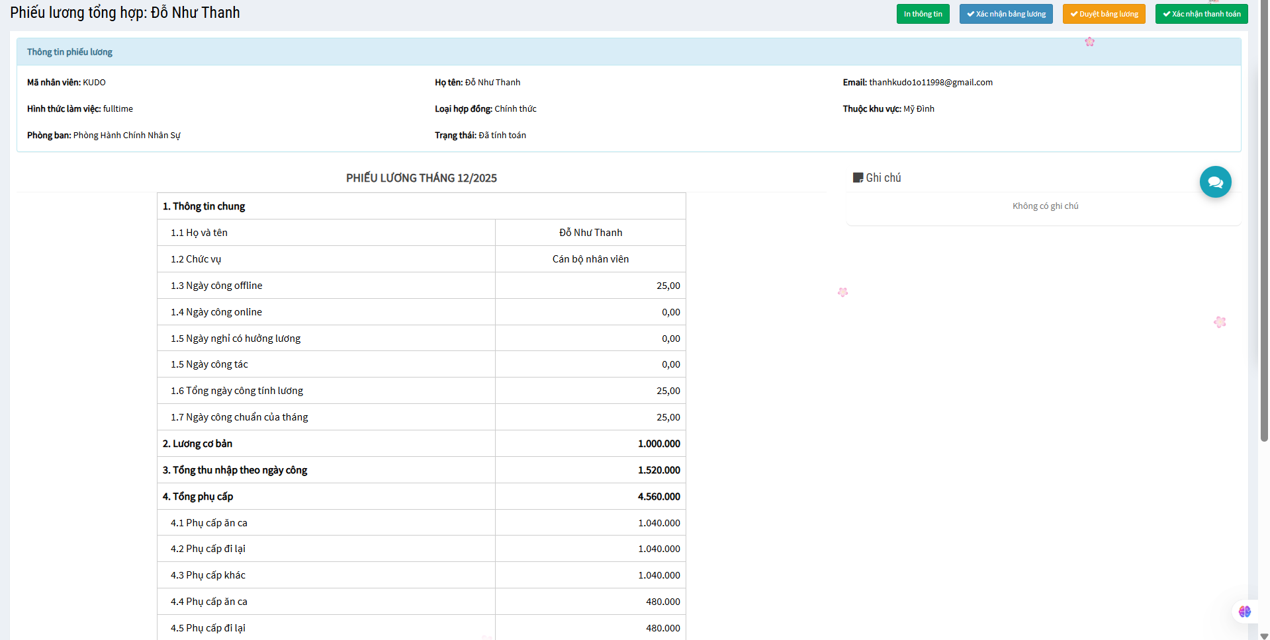1270x640 pixels.
Task: Click the Thông tin phiếu lương panel header
Action: (x=69, y=52)
